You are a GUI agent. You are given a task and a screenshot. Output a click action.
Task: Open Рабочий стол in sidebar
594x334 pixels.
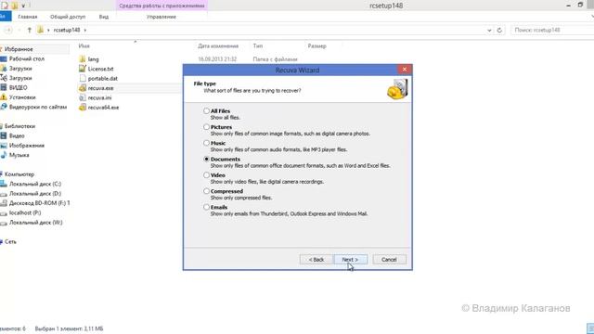(27, 58)
